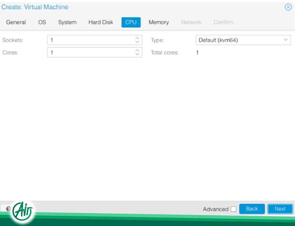Click the Create: Virtual Machine title
Viewport: 295px width, 226px height.
click(35, 7)
